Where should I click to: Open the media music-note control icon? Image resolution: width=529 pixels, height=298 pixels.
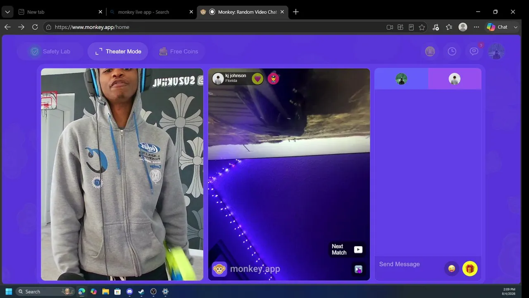pos(436,27)
